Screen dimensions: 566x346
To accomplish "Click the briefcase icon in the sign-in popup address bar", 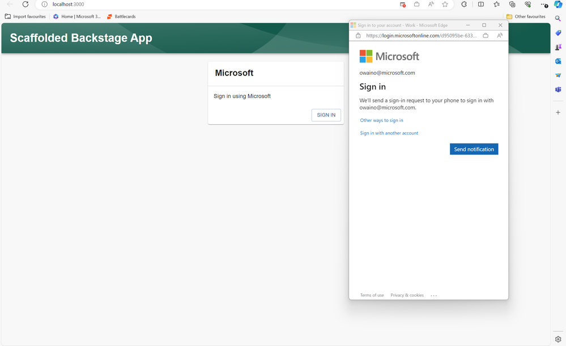I will click(486, 35).
